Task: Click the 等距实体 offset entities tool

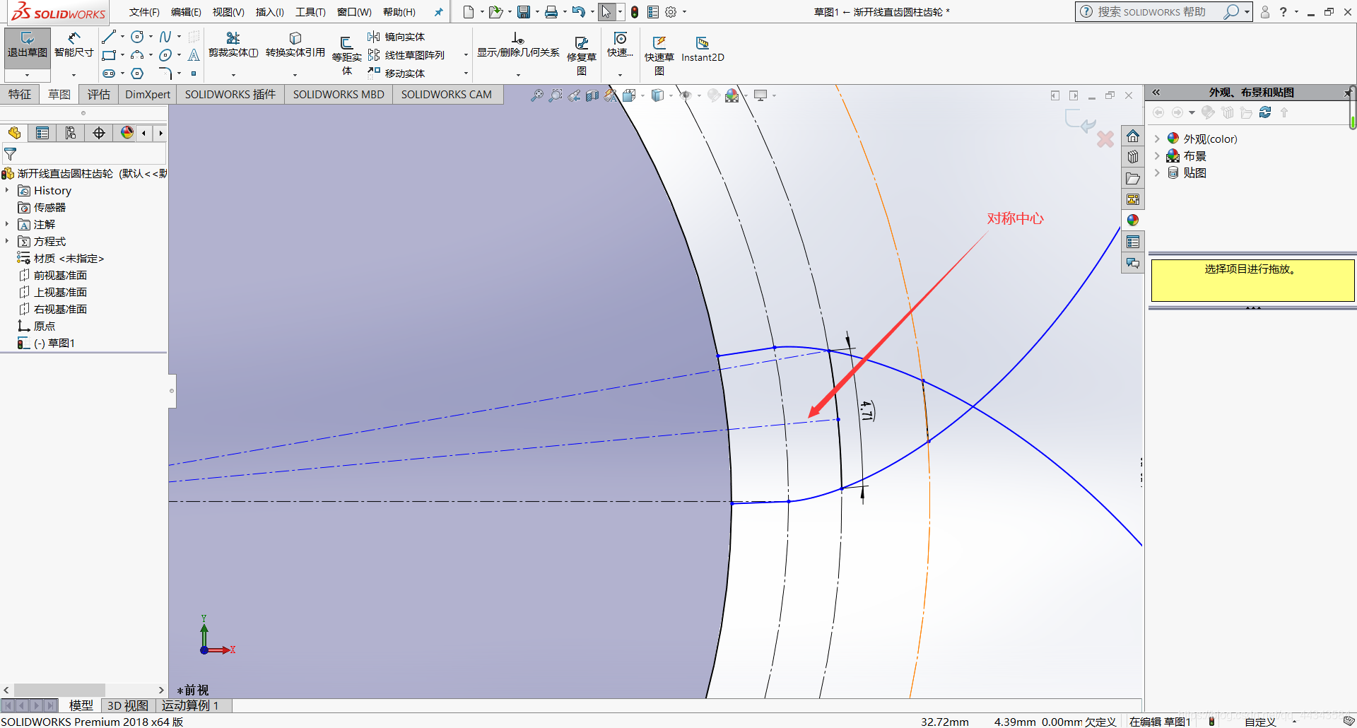Action: (x=346, y=55)
